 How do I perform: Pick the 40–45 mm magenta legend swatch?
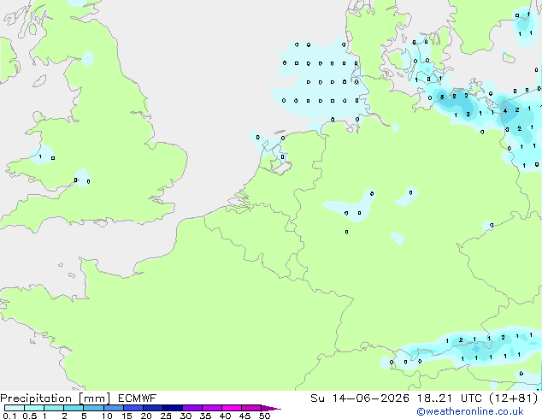pos(232,408)
